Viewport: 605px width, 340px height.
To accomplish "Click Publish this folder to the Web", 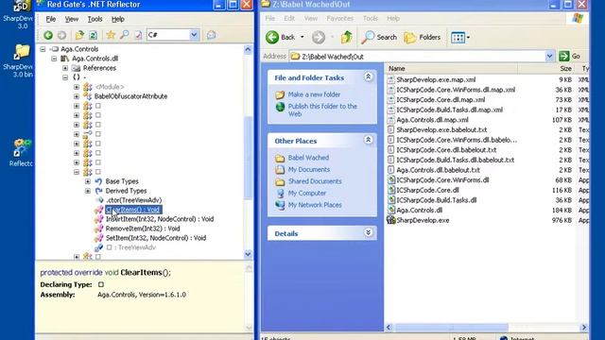I will [x=322, y=110].
